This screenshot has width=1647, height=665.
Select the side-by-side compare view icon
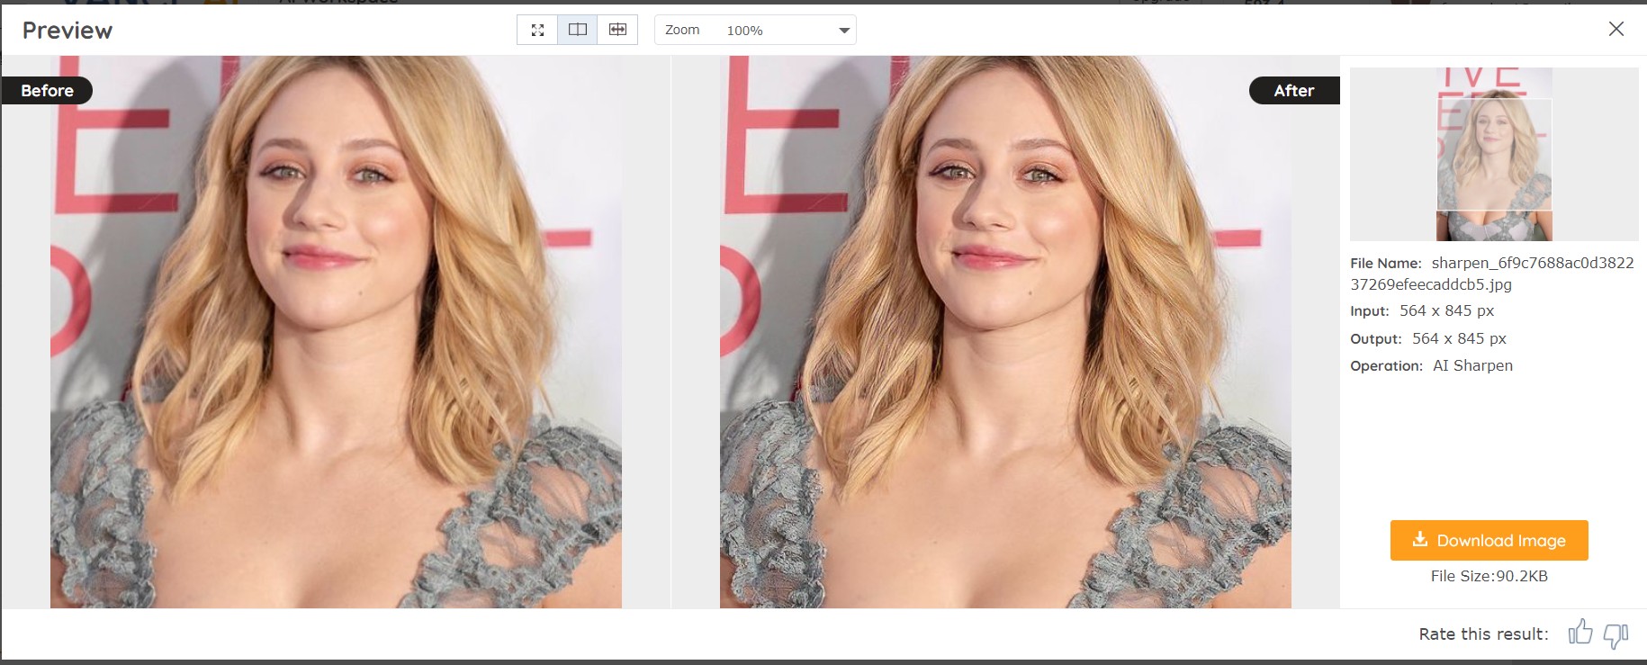(x=578, y=30)
